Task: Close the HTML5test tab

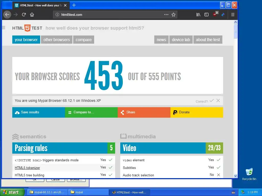Action: pyautogui.click(x=65, y=5)
